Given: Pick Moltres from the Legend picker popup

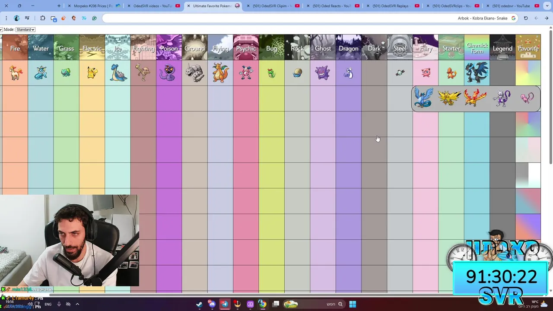Looking at the screenshot, I should (x=475, y=98).
